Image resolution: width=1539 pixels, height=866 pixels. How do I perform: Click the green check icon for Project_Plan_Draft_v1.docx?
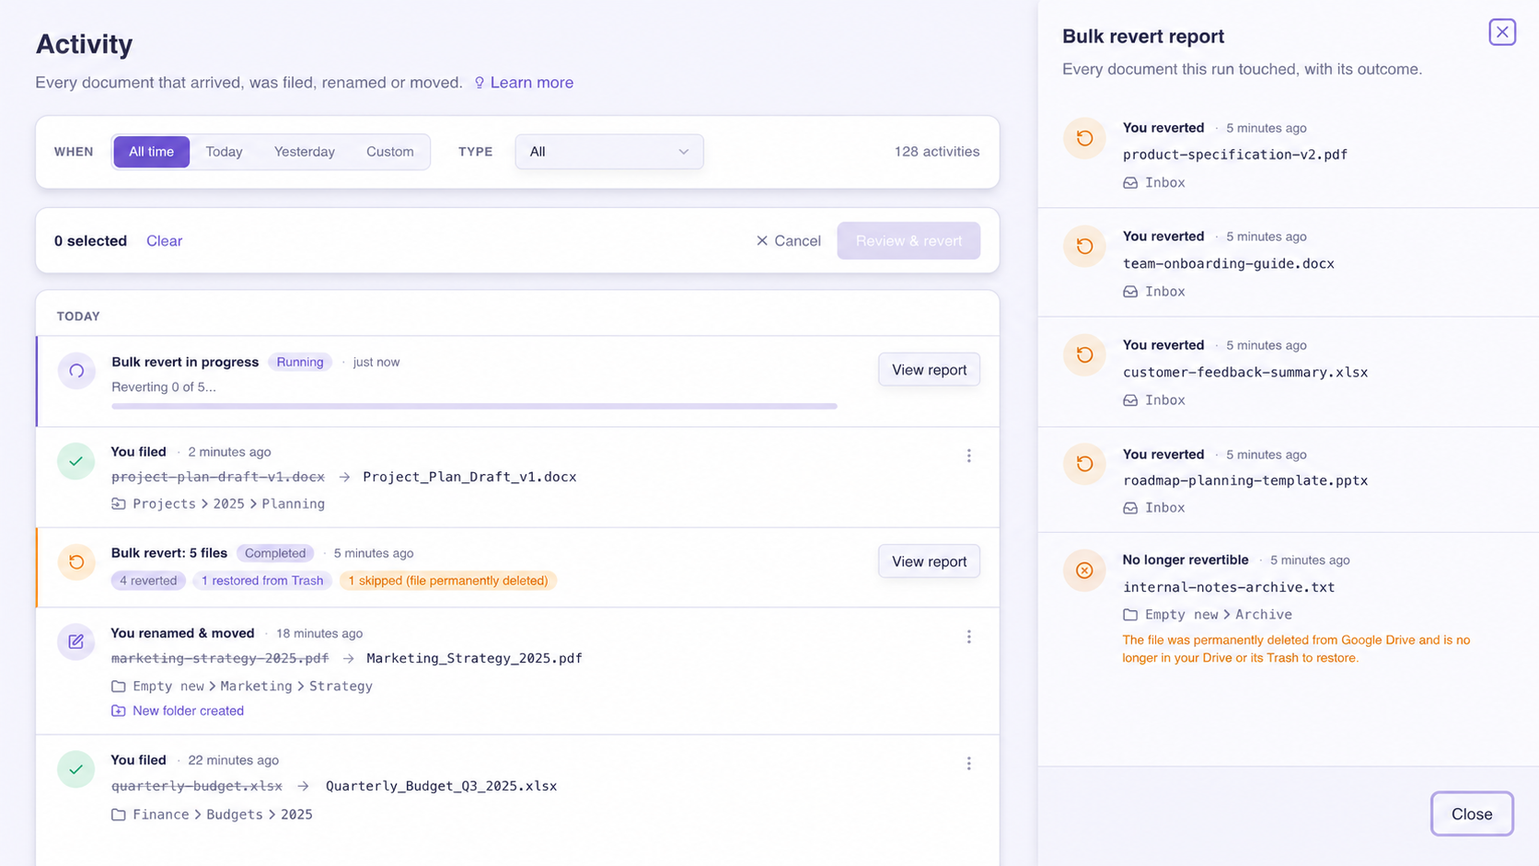pos(75,461)
